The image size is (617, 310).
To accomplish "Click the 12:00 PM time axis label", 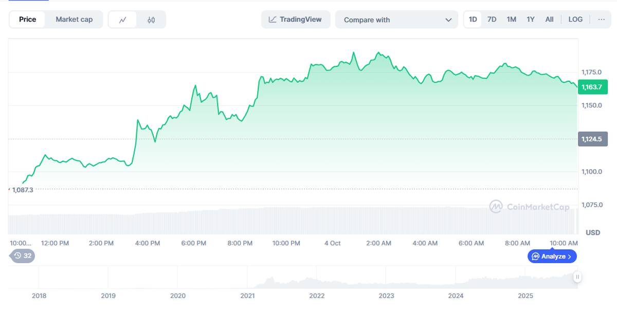I will pyautogui.click(x=55, y=243).
